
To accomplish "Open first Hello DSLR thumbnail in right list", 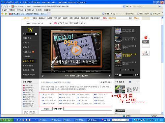I will coord(118,31).
